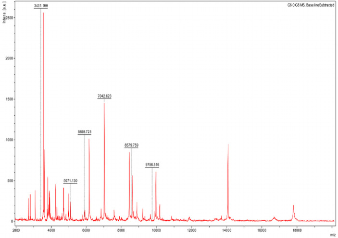Click the spectrum title G6 0:G6 MS, BaselineSubtracted

point(311,5)
